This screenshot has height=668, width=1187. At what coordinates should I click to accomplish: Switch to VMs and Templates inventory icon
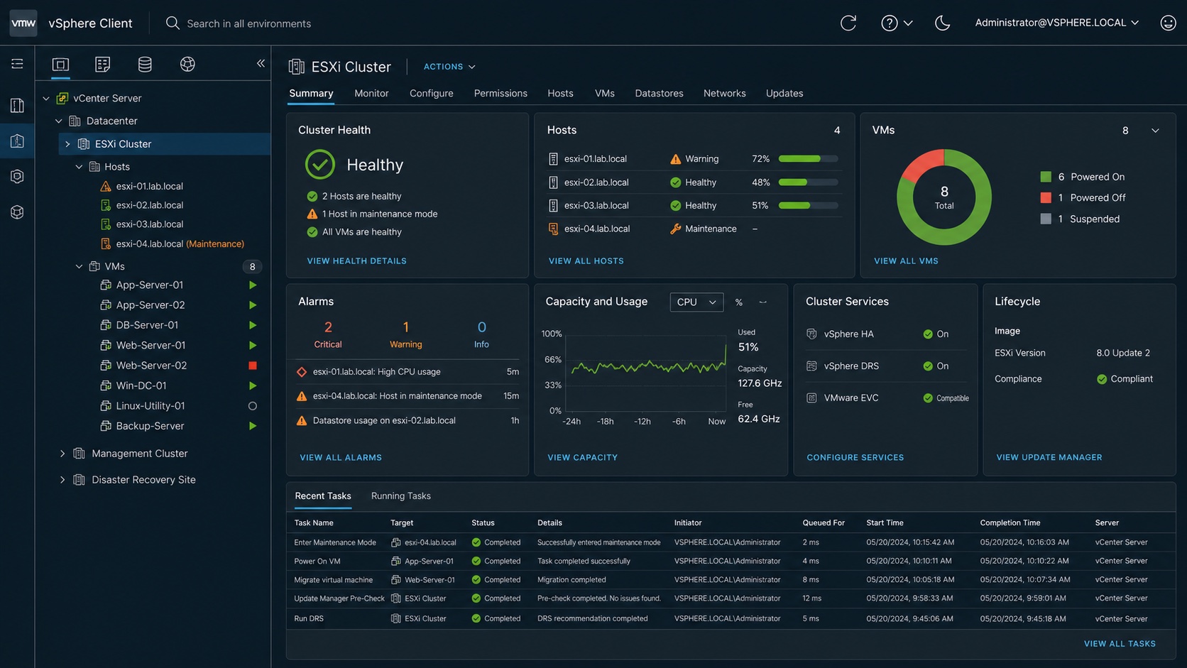pos(102,65)
